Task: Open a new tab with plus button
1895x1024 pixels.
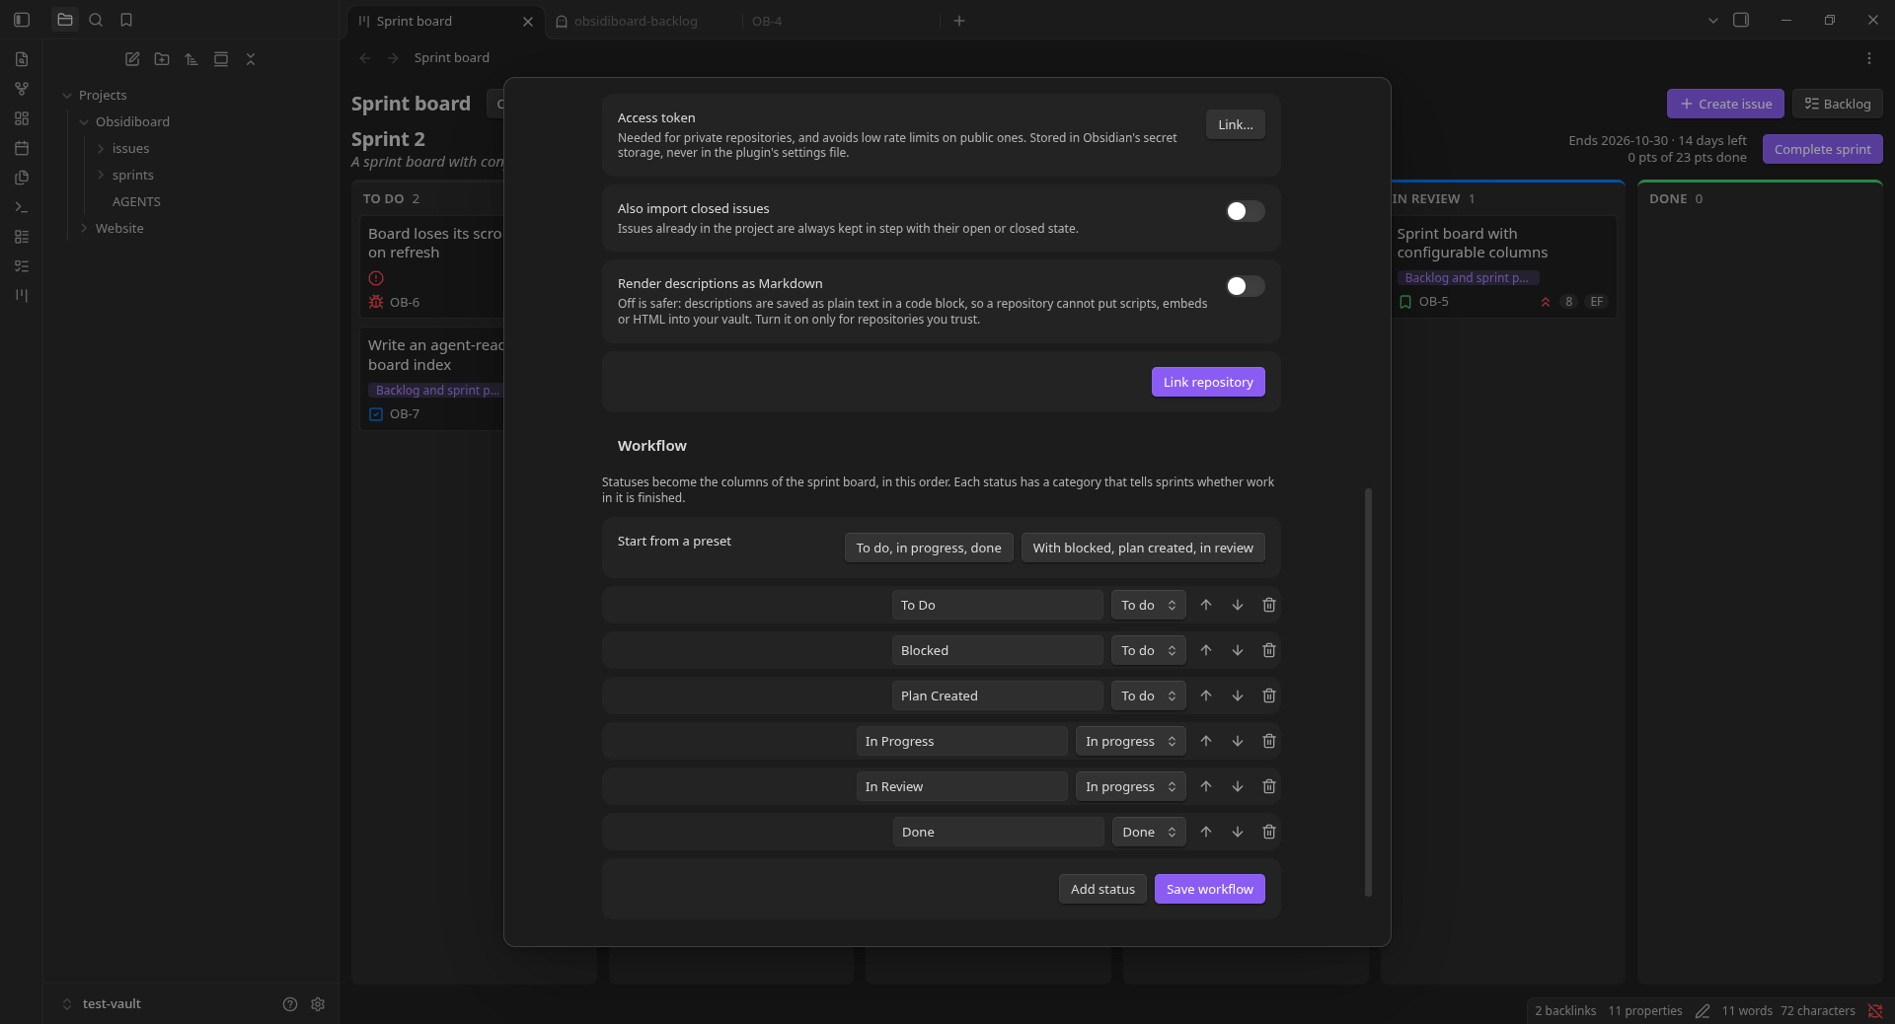Action: pos(959,21)
